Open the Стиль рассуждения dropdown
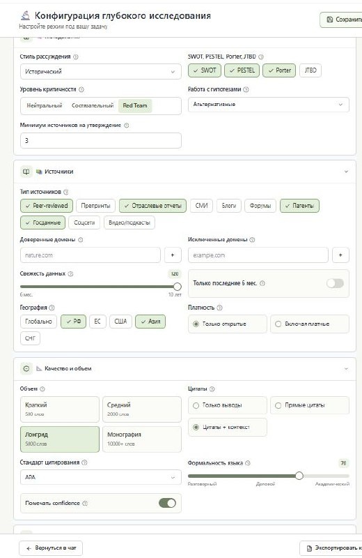362x558 pixels. [x=101, y=72]
